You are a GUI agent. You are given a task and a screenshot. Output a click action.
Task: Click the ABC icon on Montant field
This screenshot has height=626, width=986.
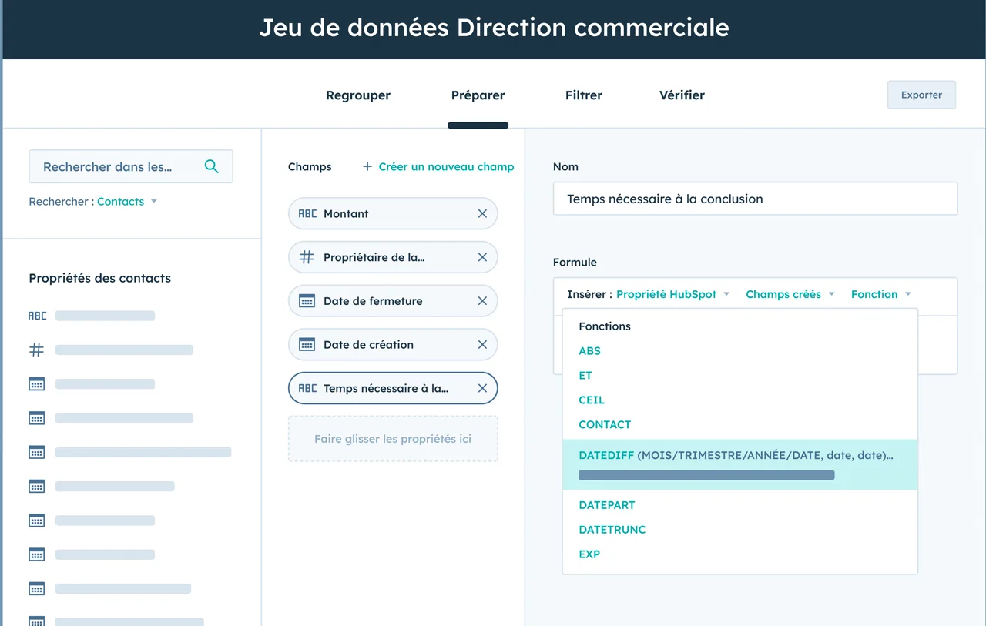point(307,214)
